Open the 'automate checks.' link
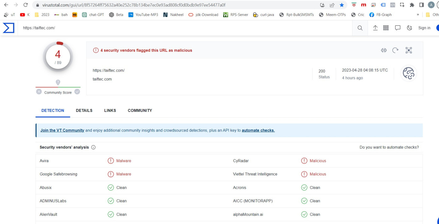 click(258, 130)
